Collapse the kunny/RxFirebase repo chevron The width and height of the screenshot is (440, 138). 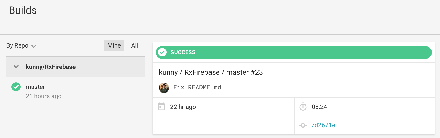[x=16, y=67]
